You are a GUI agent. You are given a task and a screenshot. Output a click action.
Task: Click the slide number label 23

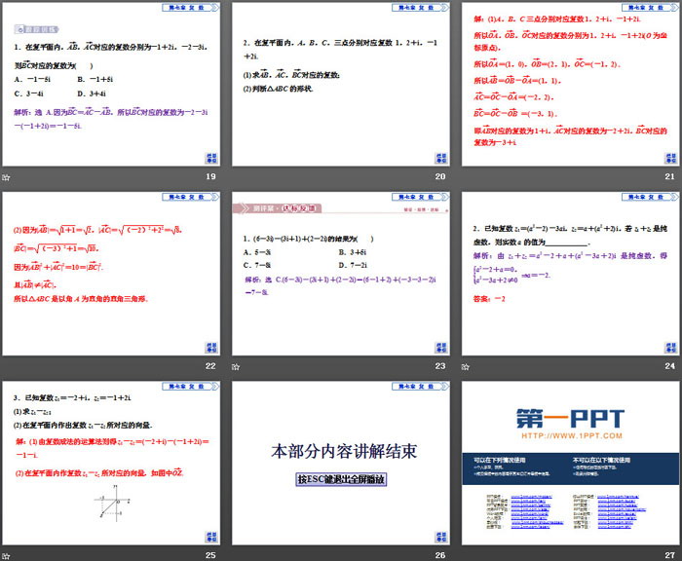(x=440, y=366)
